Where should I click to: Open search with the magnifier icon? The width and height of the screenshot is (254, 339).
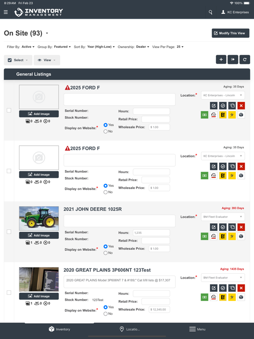tap(210, 12)
